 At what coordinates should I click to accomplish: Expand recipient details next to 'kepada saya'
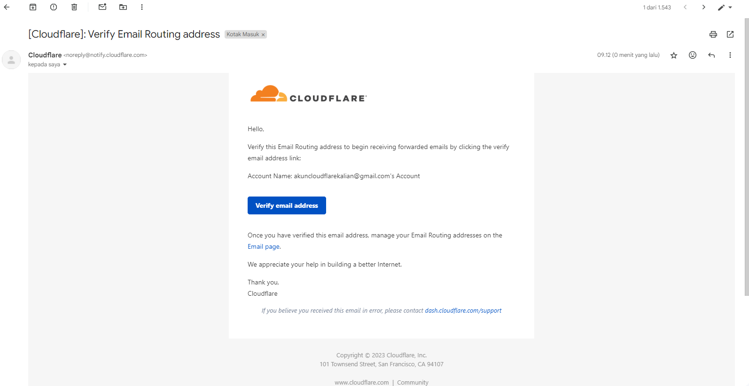click(x=65, y=65)
